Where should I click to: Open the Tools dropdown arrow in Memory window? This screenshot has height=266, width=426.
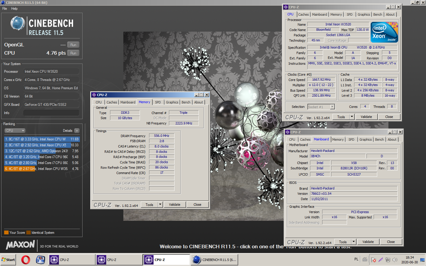pyautogui.click(x=160, y=205)
